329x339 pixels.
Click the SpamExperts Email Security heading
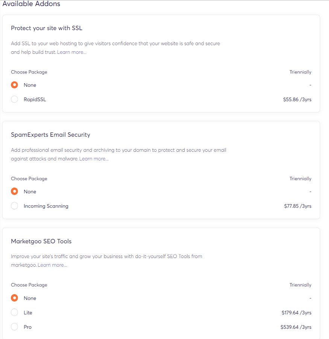click(x=50, y=134)
